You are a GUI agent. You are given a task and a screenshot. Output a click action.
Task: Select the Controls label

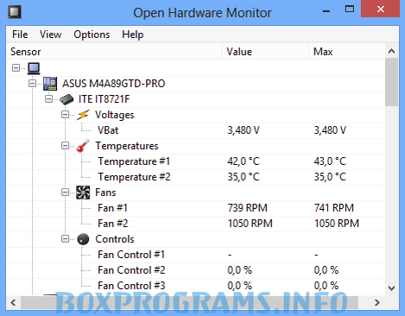(x=115, y=239)
